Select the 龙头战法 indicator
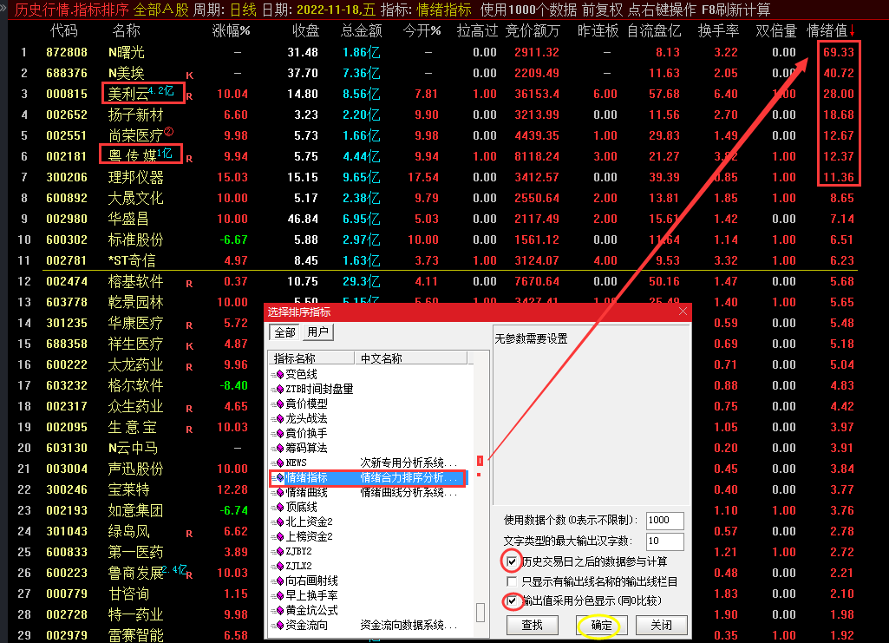This screenshot has height=643, width=889. click(306, 418)
